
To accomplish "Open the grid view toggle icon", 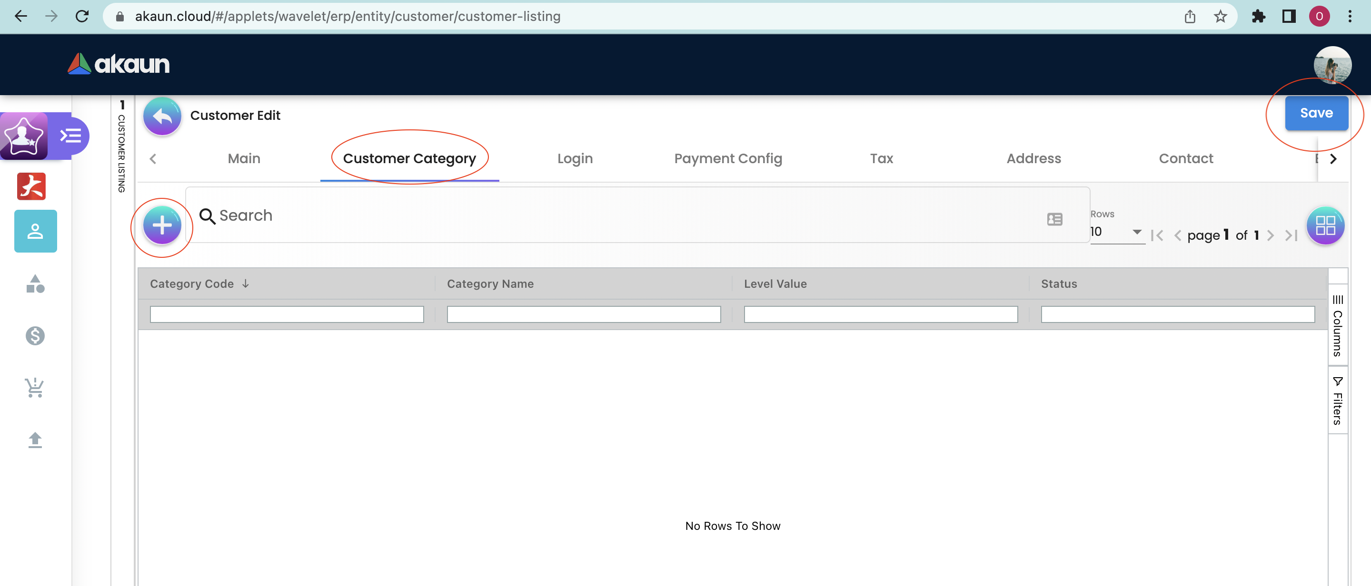I will coord(1325,225).
